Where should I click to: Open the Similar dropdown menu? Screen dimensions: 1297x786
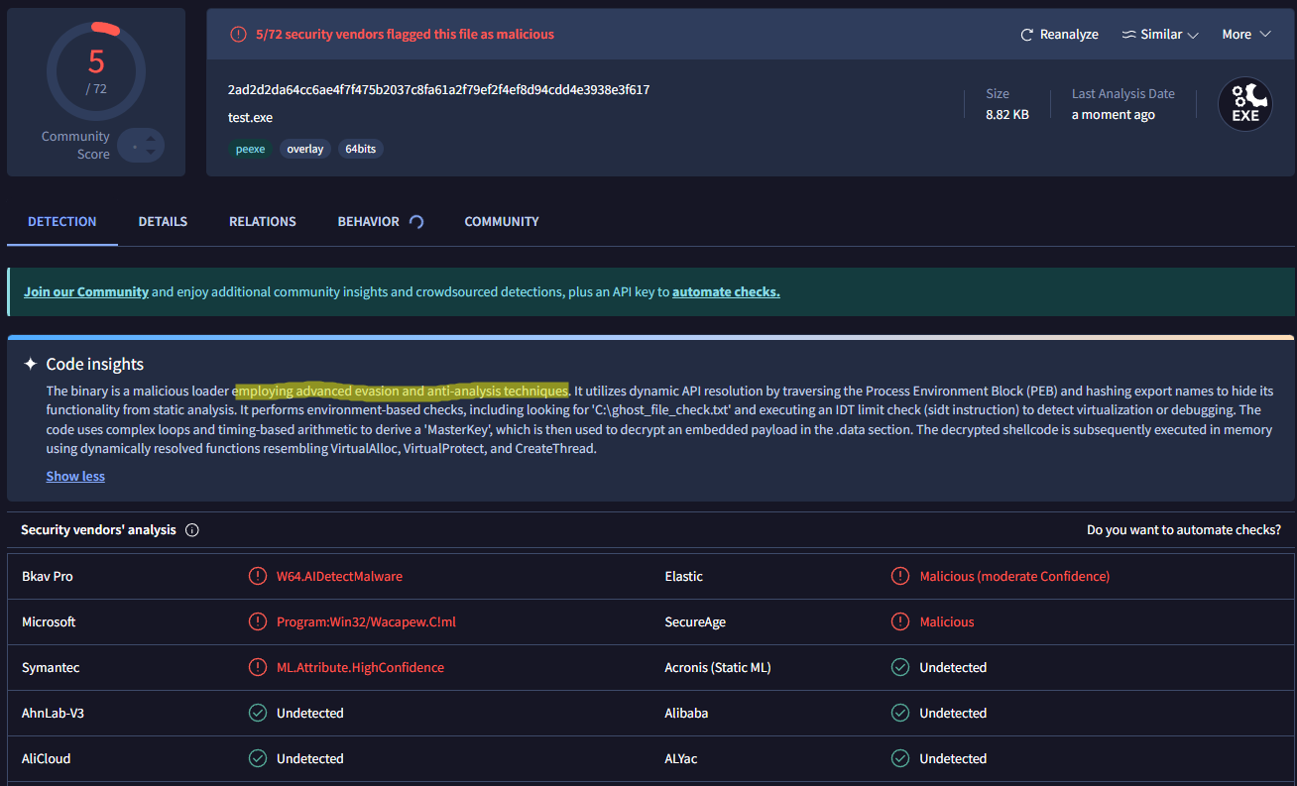1160,35
